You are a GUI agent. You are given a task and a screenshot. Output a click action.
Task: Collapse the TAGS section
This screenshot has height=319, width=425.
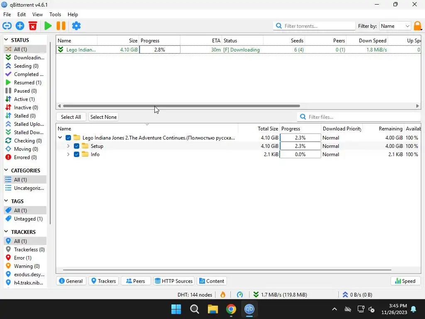[x=6, y=201]
